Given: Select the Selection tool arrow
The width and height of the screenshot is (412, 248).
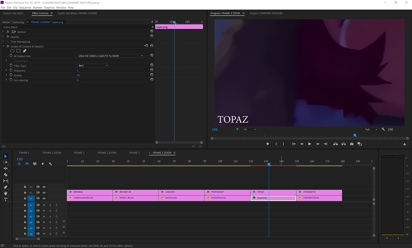Looking at the screenshot, I should tap(5, 156).
